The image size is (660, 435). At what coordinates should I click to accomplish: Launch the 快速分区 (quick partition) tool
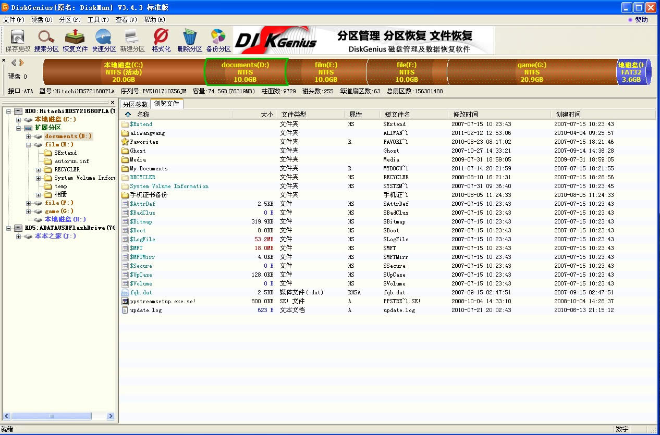tap(103, 40)
